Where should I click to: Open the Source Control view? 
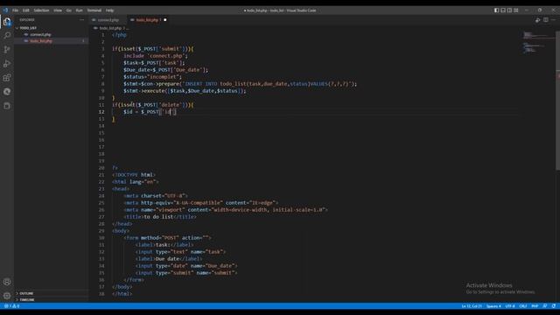point(7,50)
